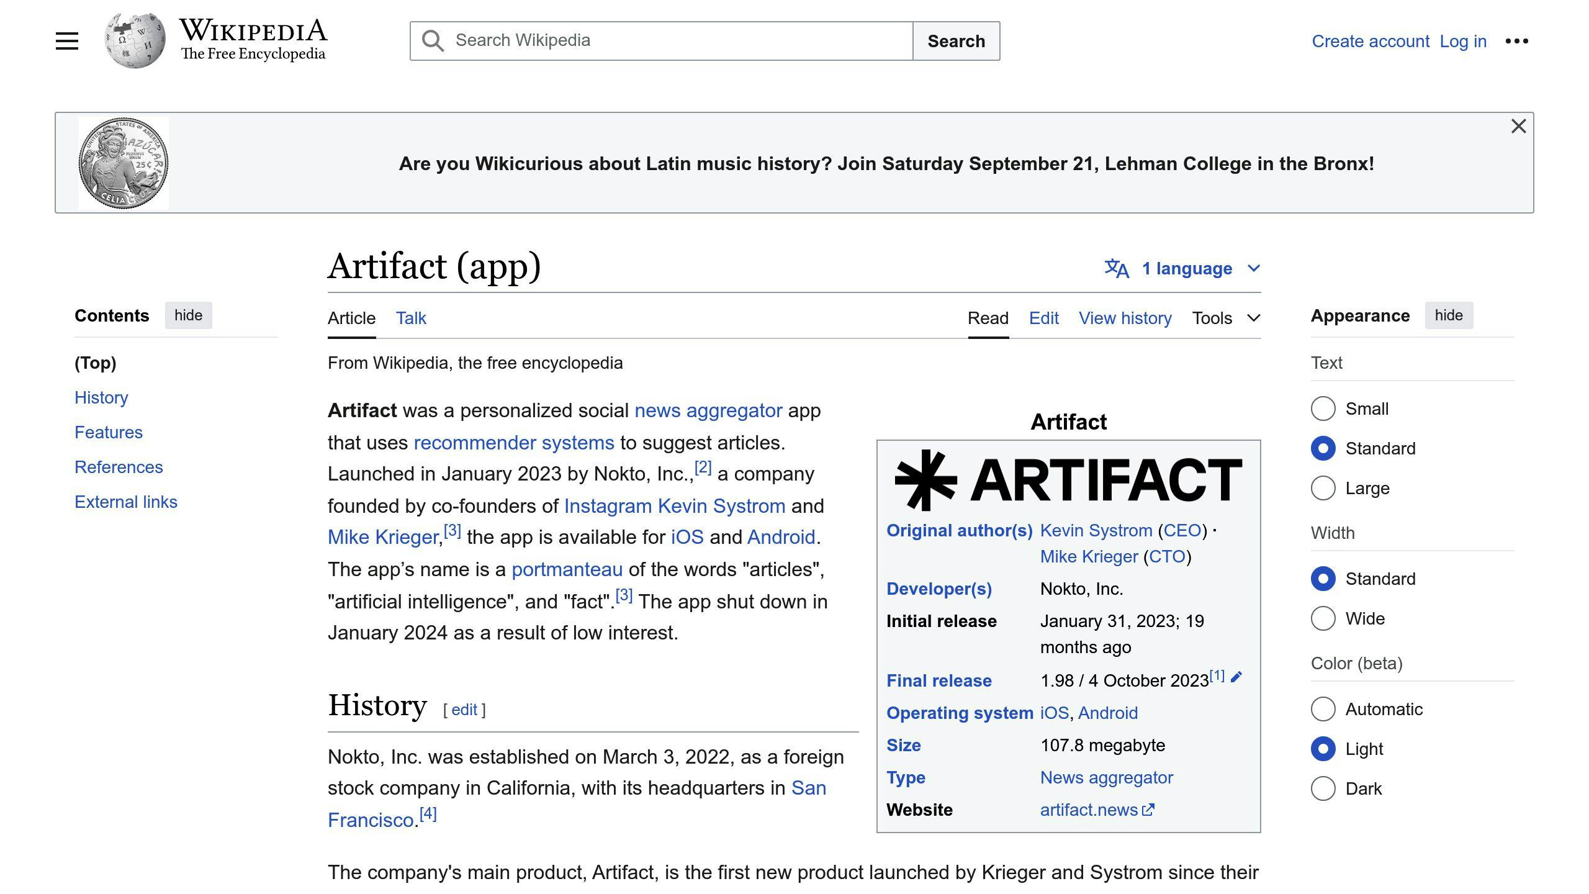
Task: Select the Read tab
Action: (x=988, y=318)
